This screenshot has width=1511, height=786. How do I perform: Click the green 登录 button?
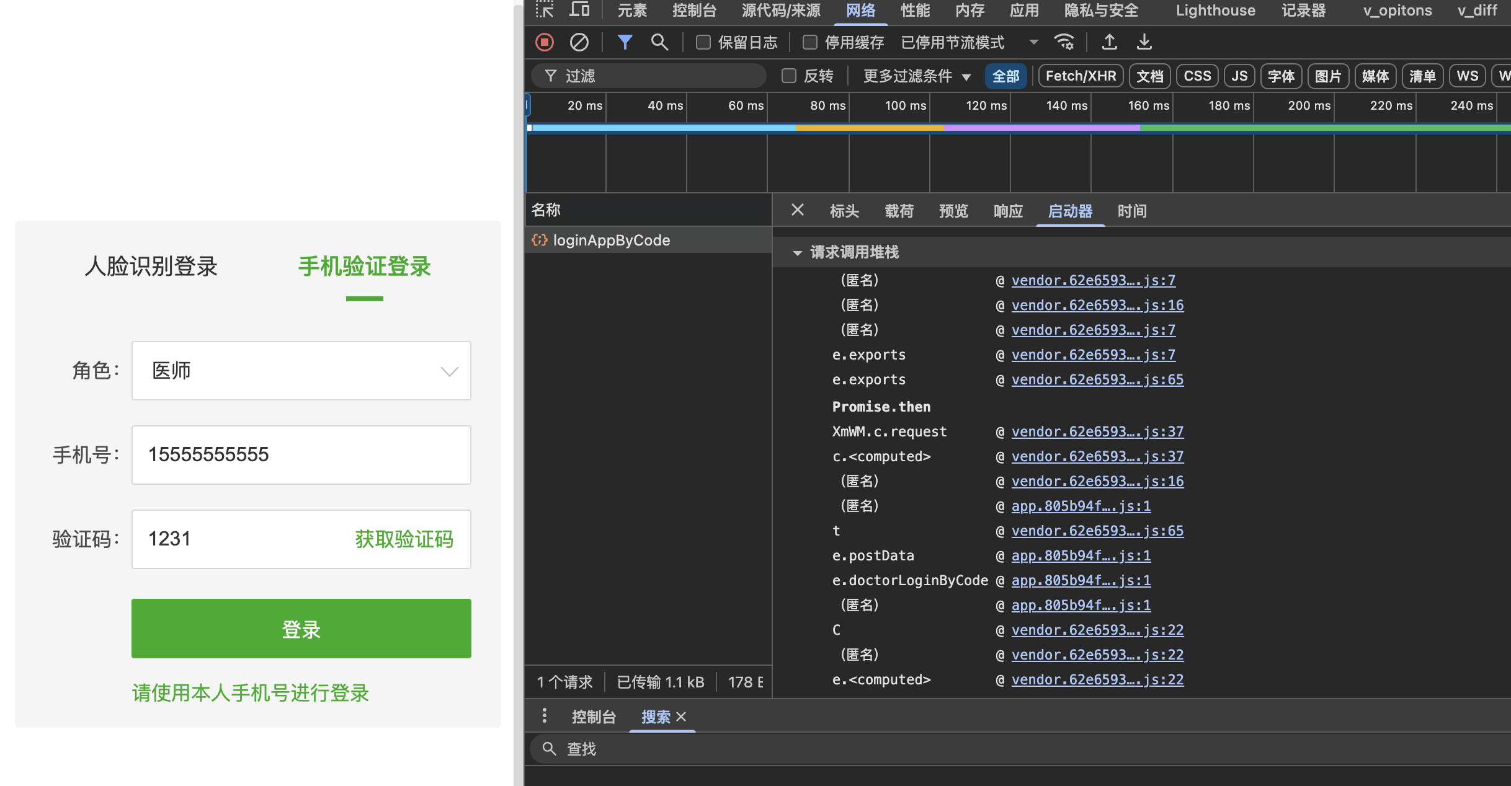(x=301, y=629)
